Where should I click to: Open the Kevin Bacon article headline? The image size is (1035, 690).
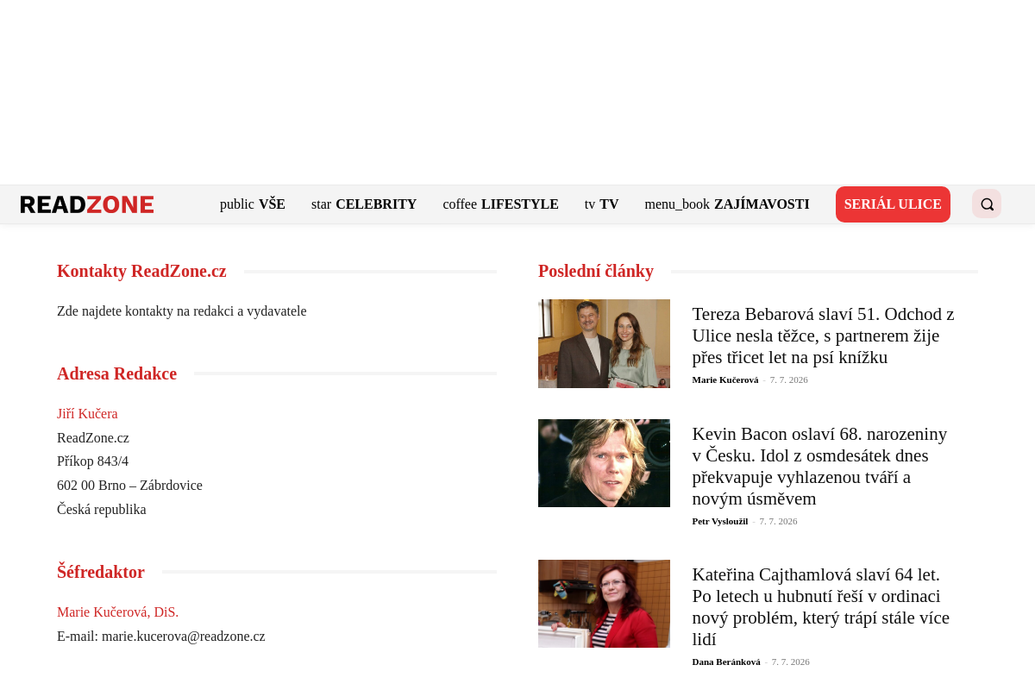pyautogui.click(x=820, y=467)
